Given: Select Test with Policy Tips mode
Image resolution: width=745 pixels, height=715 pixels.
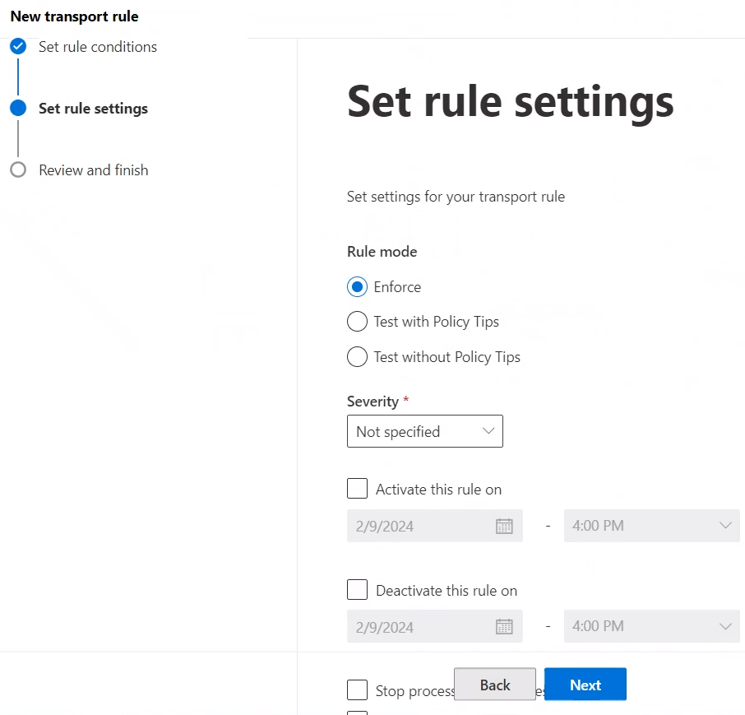Looking at the screenshot, I should click(357, 322).
